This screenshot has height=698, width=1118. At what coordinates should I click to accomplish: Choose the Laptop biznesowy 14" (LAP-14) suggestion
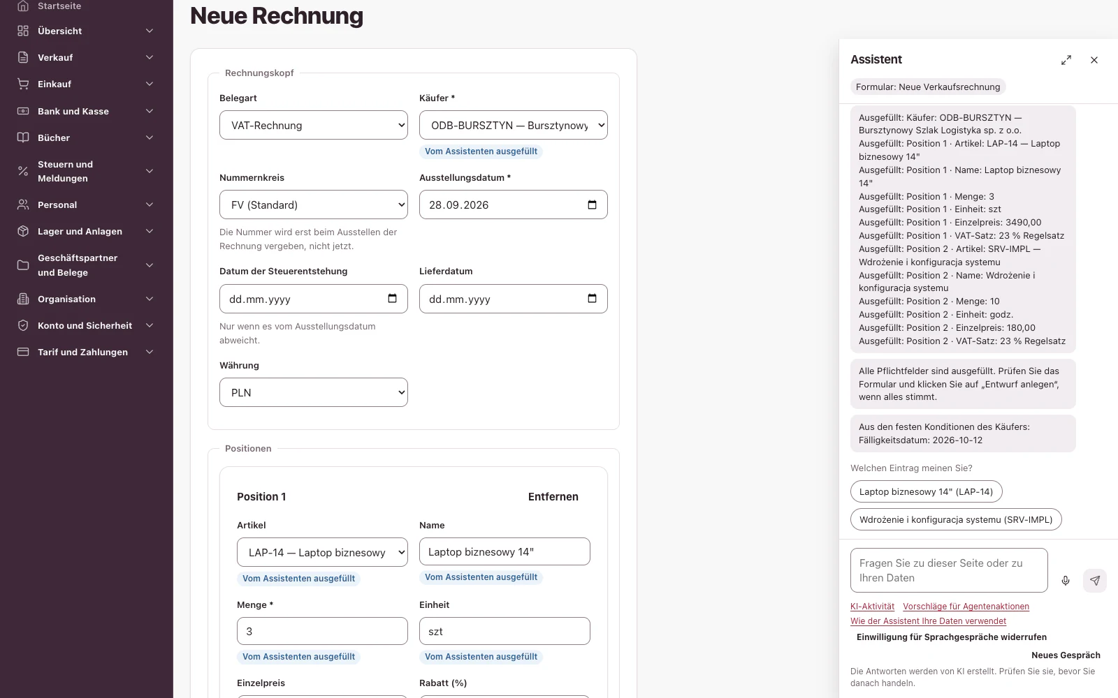(927, 491)
